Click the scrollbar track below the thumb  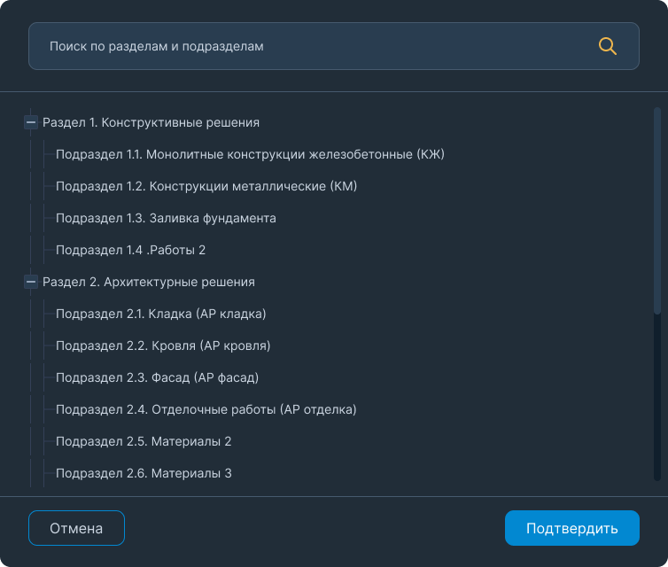(x=656, y=399)
